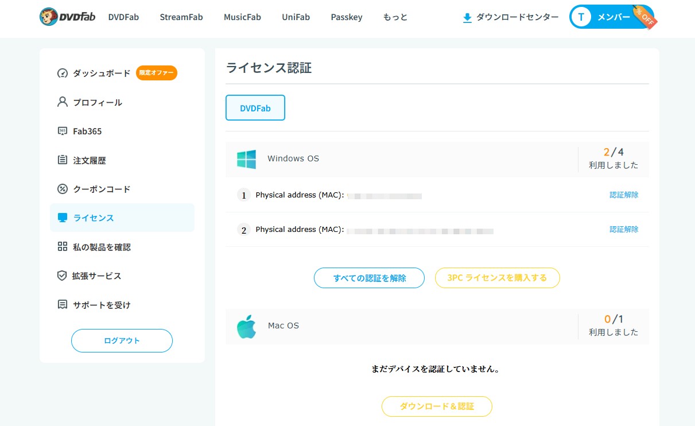This screenshot has height=426, width=695.
Task: Go to ダウンロードセンター
Action: (511, 17)
